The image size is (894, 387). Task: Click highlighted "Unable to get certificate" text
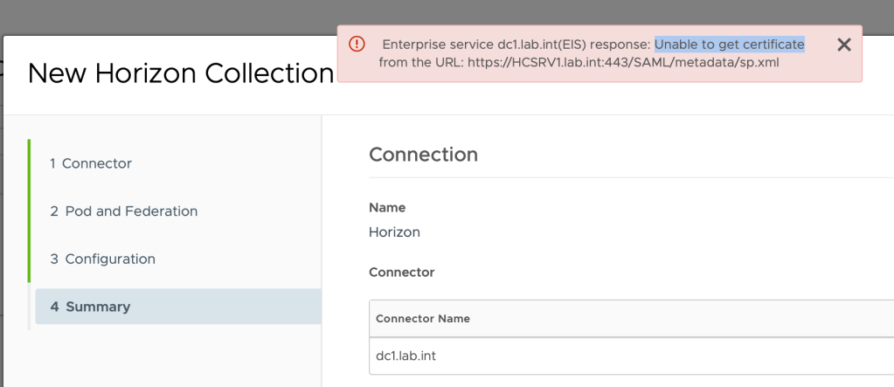click(x=729, y=44)
